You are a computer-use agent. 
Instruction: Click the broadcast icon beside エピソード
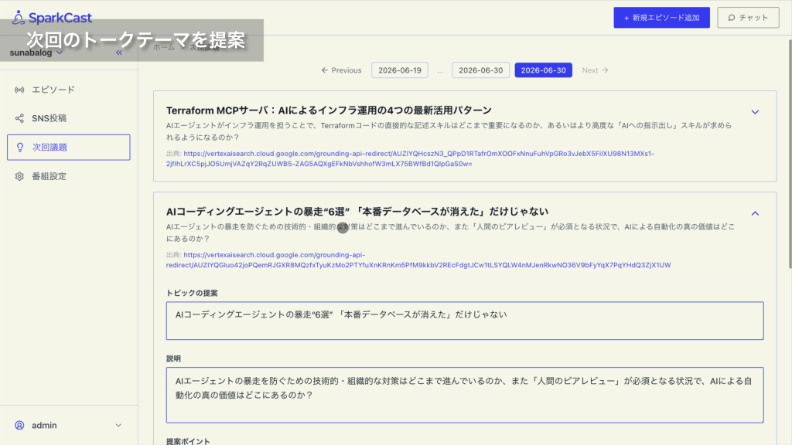click(x=19, y=90)
